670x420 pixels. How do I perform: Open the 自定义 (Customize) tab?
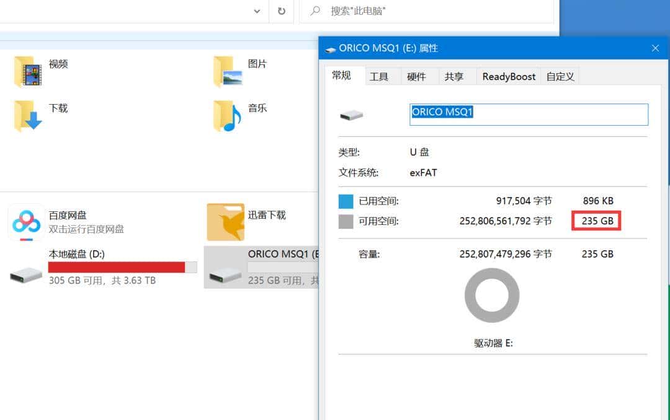559,76
